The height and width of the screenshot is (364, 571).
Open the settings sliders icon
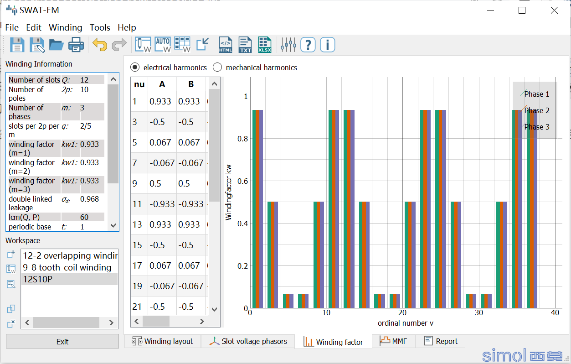288,45
